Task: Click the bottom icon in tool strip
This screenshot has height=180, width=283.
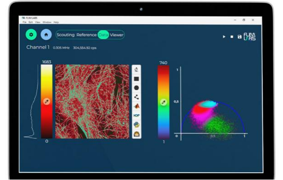Action: pos(137,134)
